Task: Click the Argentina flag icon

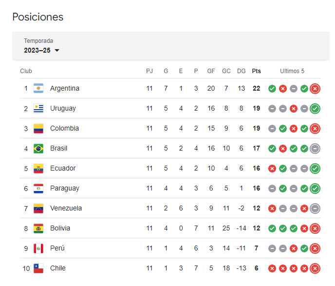Action: [x=38, y=89]
